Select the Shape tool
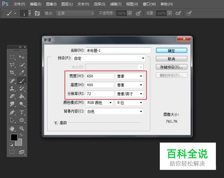 tap(22, 120)
